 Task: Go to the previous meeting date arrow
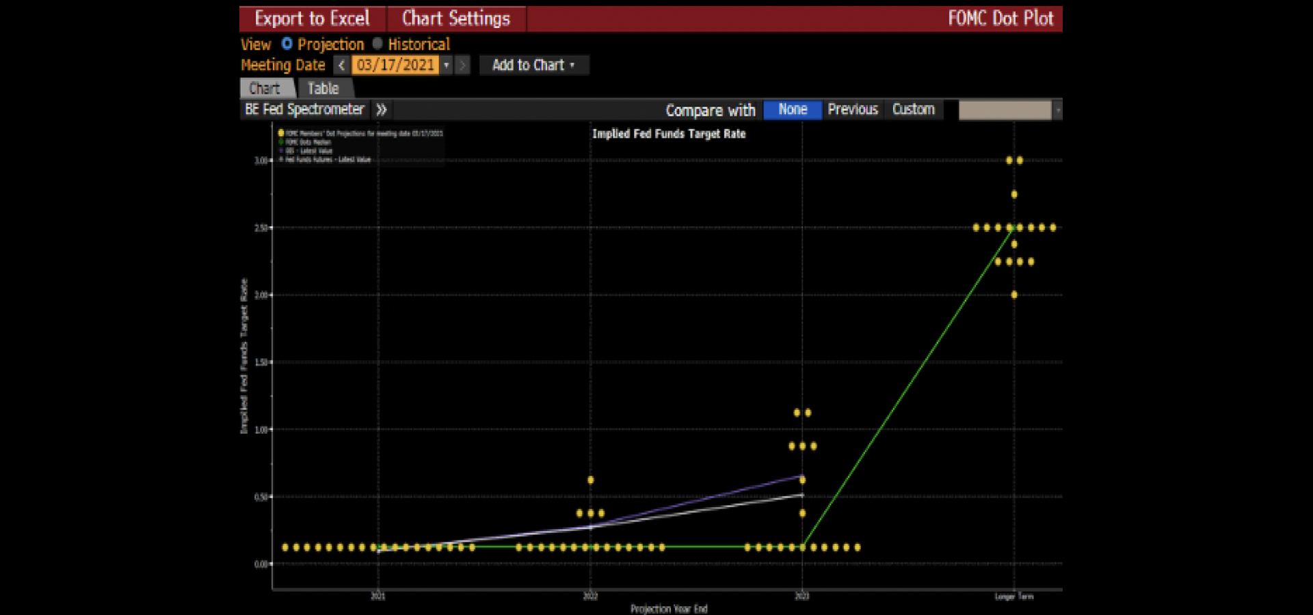tap(342, 65)
